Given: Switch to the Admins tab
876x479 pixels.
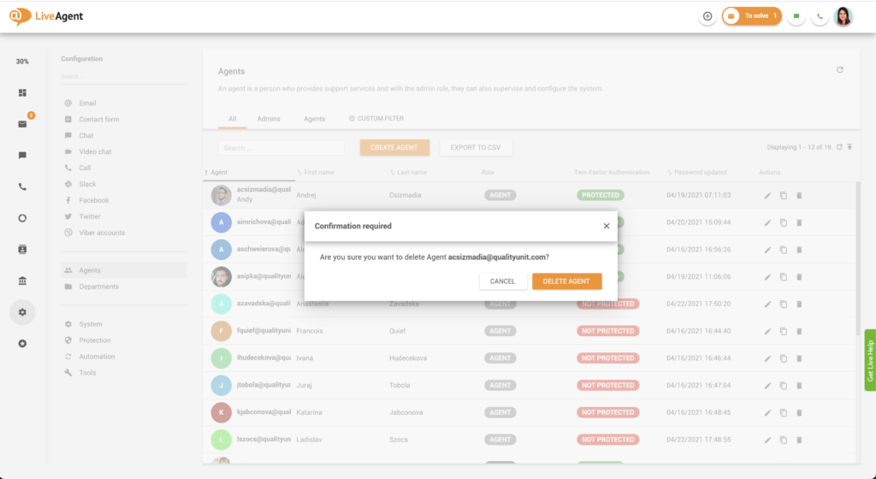Looking at the screenshot, I should 269,119.
